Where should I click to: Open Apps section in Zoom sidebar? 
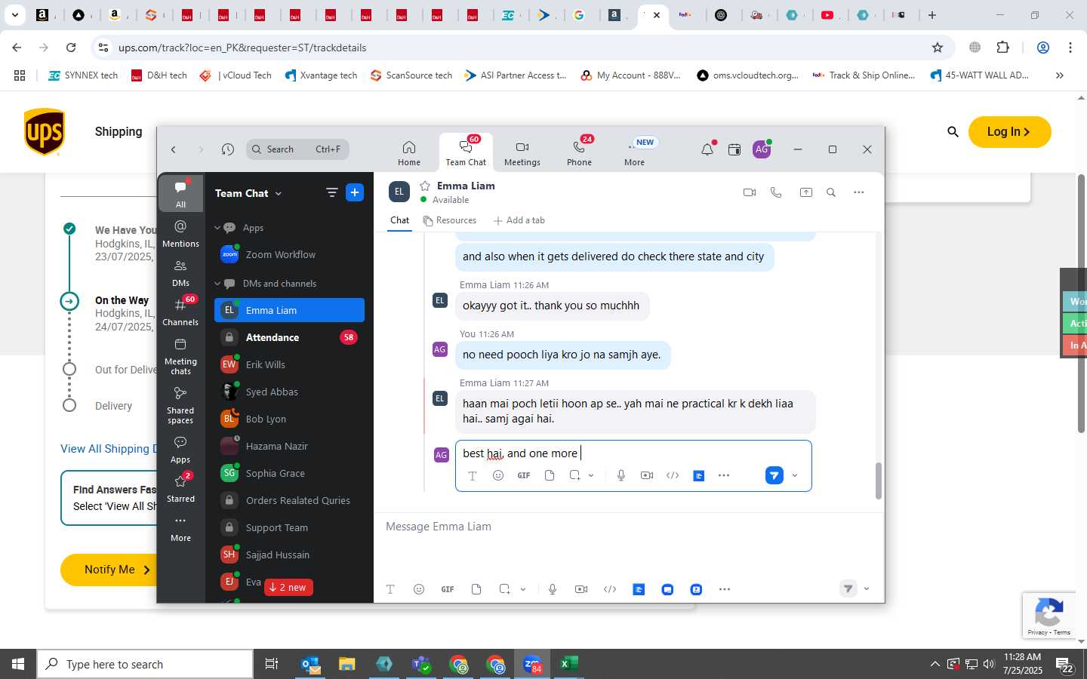180,448
